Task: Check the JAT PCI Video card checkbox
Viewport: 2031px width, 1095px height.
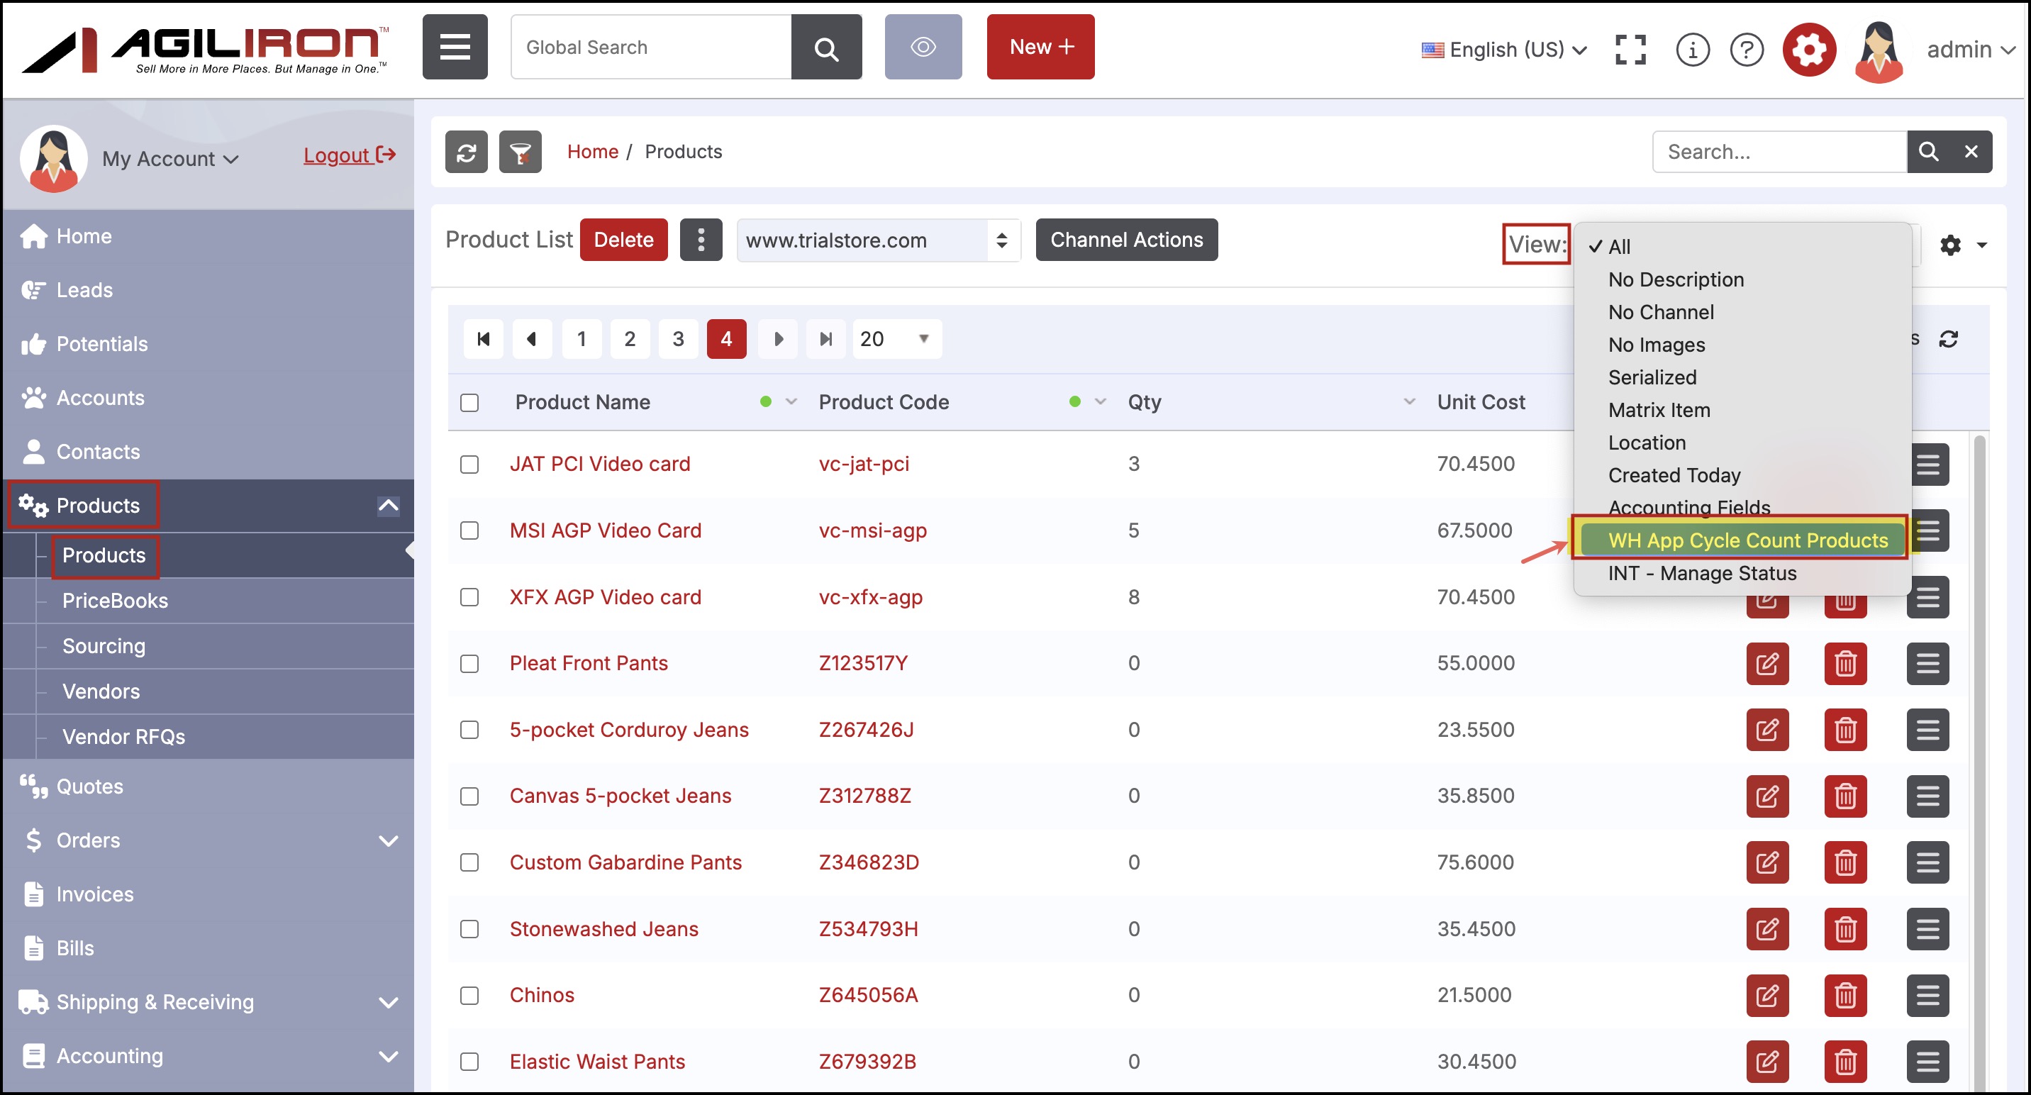Action: (x=469, y=465)
